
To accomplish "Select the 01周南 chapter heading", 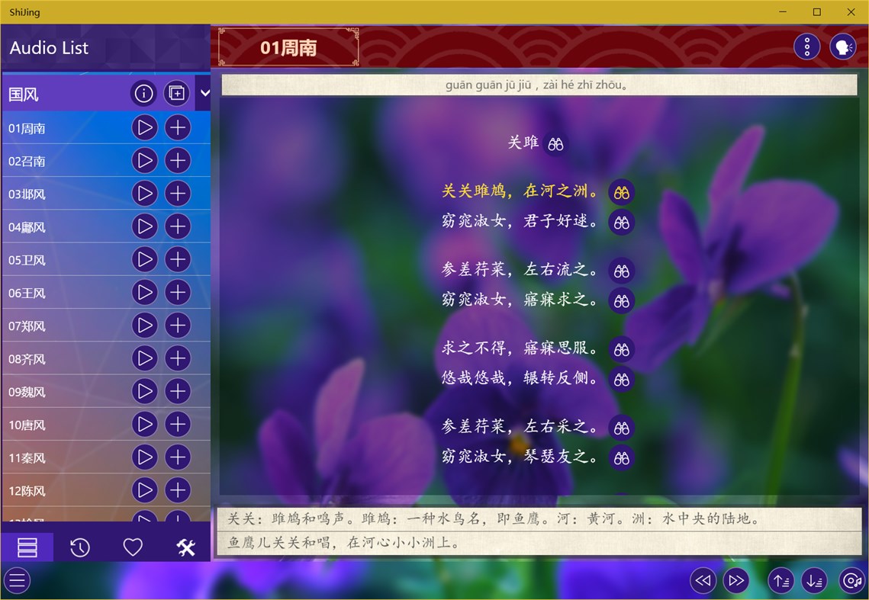I will click(288, 47).
